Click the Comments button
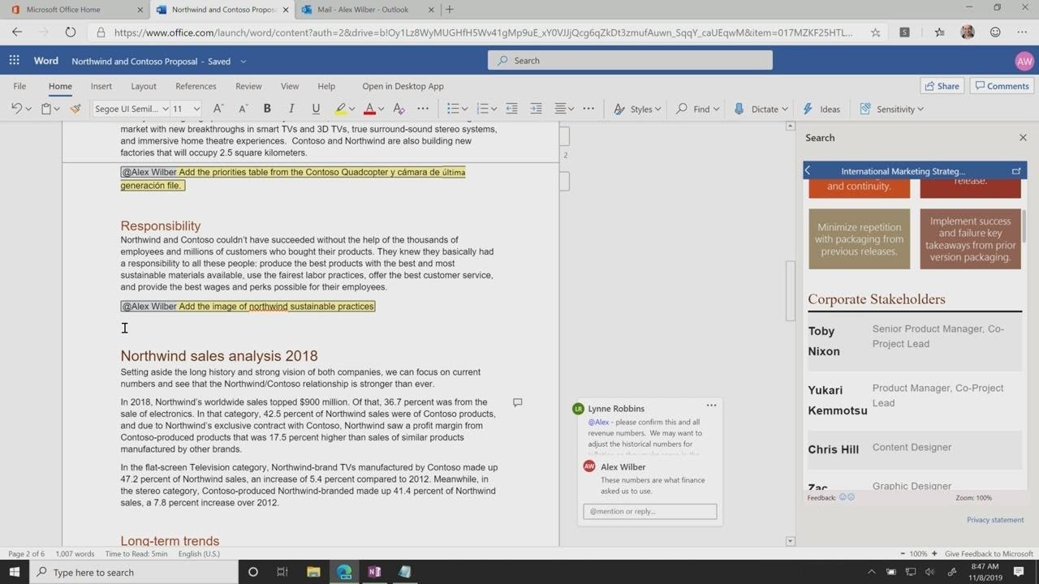The height and width of the screenshot is (584, 1039). [1002, 86]
